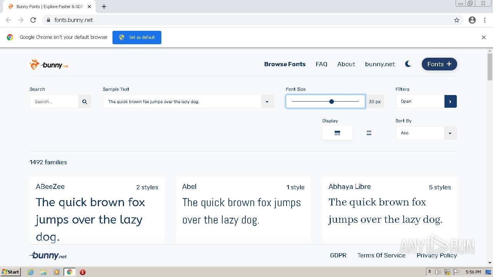Click Set as default button

point(137,37)
